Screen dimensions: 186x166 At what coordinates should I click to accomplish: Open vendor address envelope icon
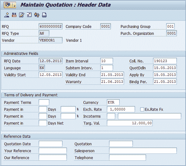click(x=29, y=15)
